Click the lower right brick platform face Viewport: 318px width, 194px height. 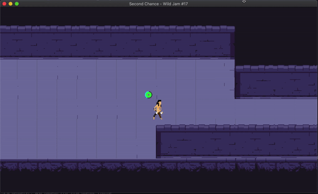tap(237, 144)
